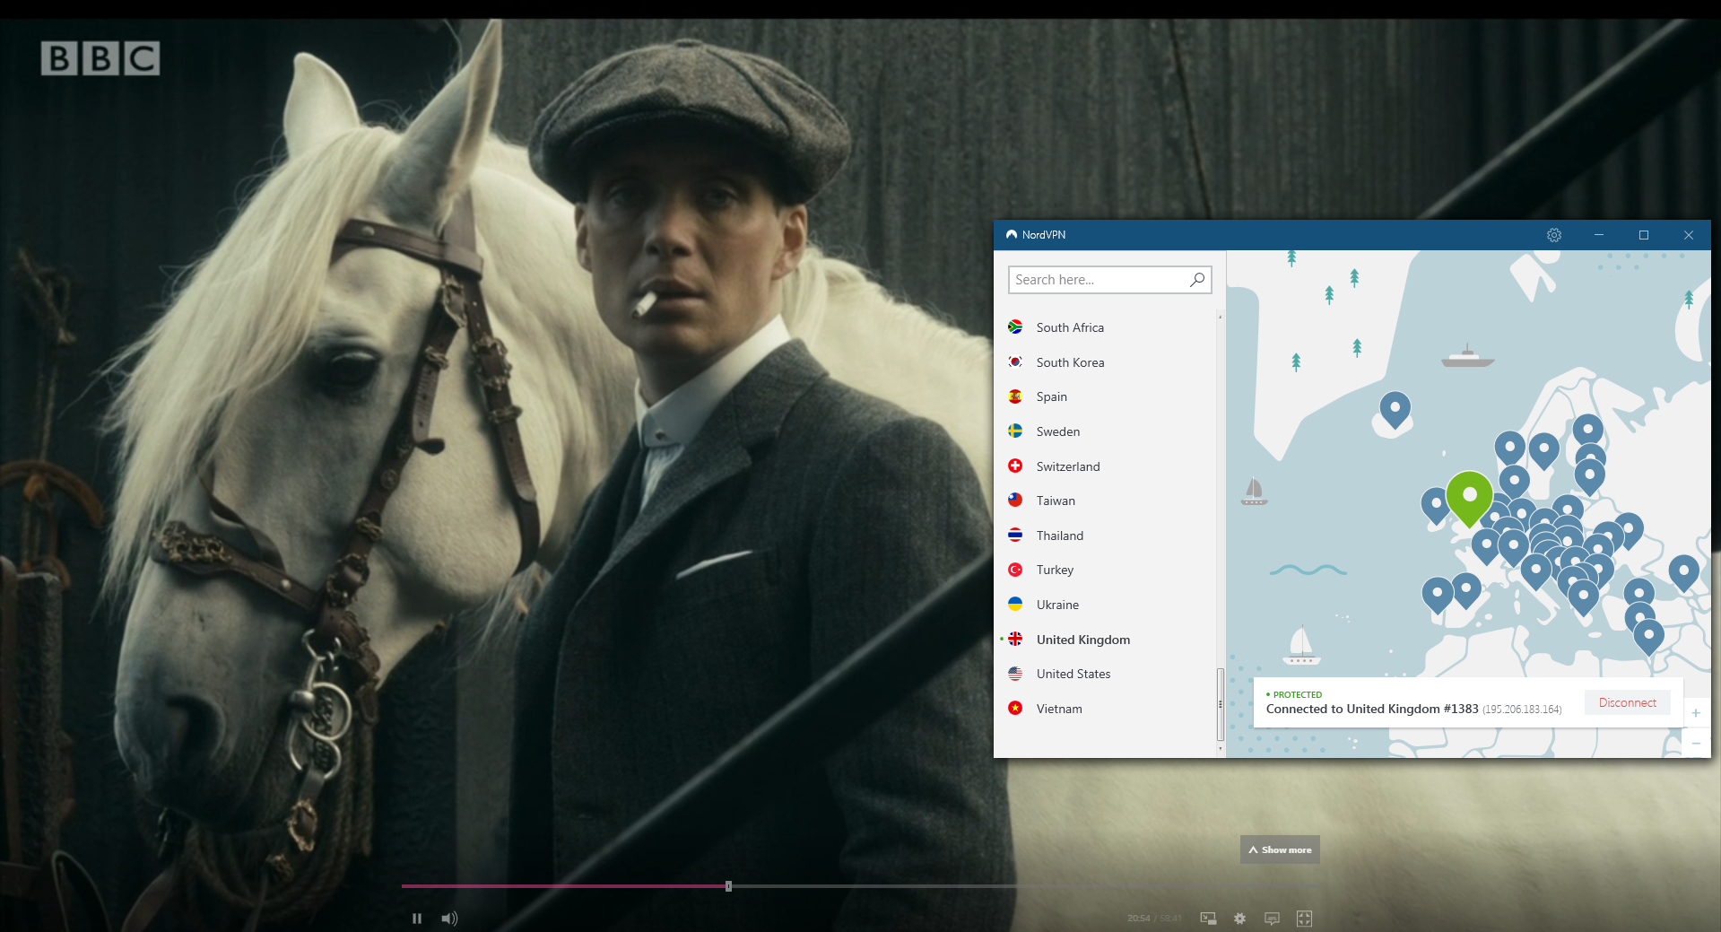Expand the Show more panel

coord(1280,849)
